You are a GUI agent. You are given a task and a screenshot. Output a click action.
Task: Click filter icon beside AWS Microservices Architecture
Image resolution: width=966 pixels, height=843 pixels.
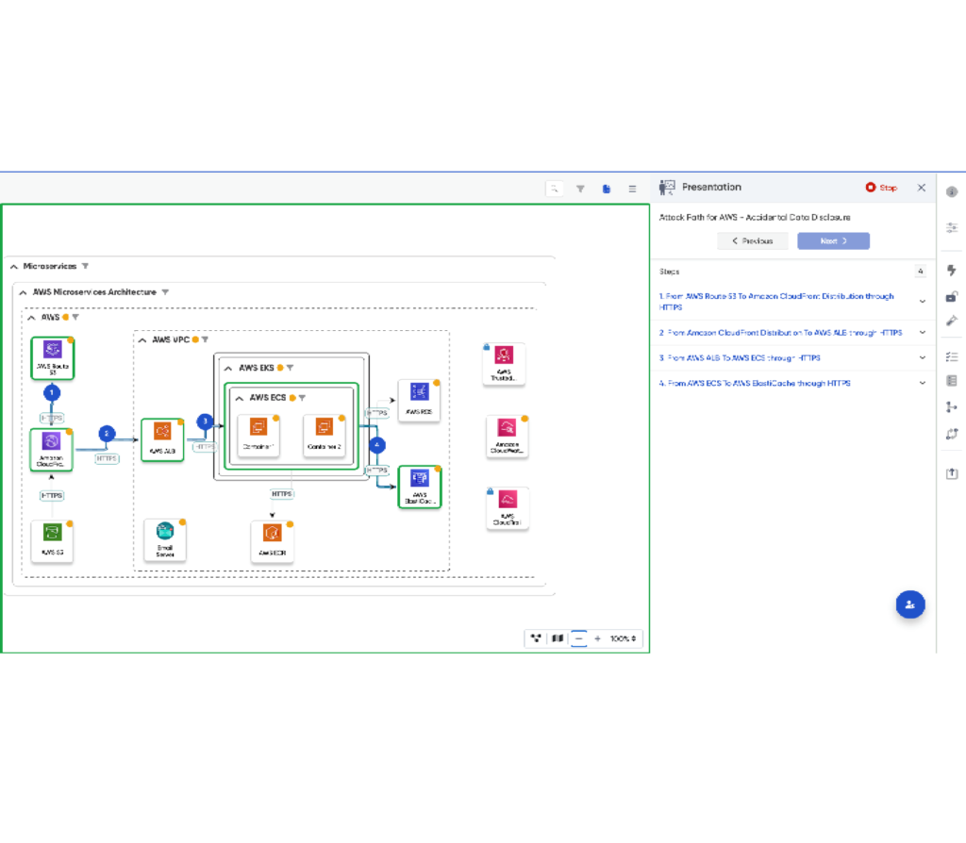165,292
